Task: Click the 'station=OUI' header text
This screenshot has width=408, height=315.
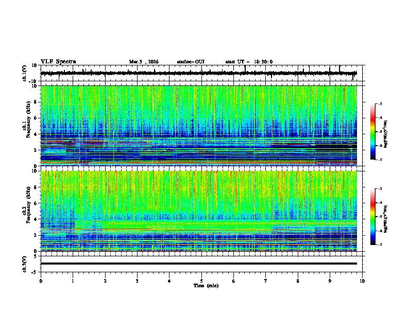Action: (x=191, y=62)
